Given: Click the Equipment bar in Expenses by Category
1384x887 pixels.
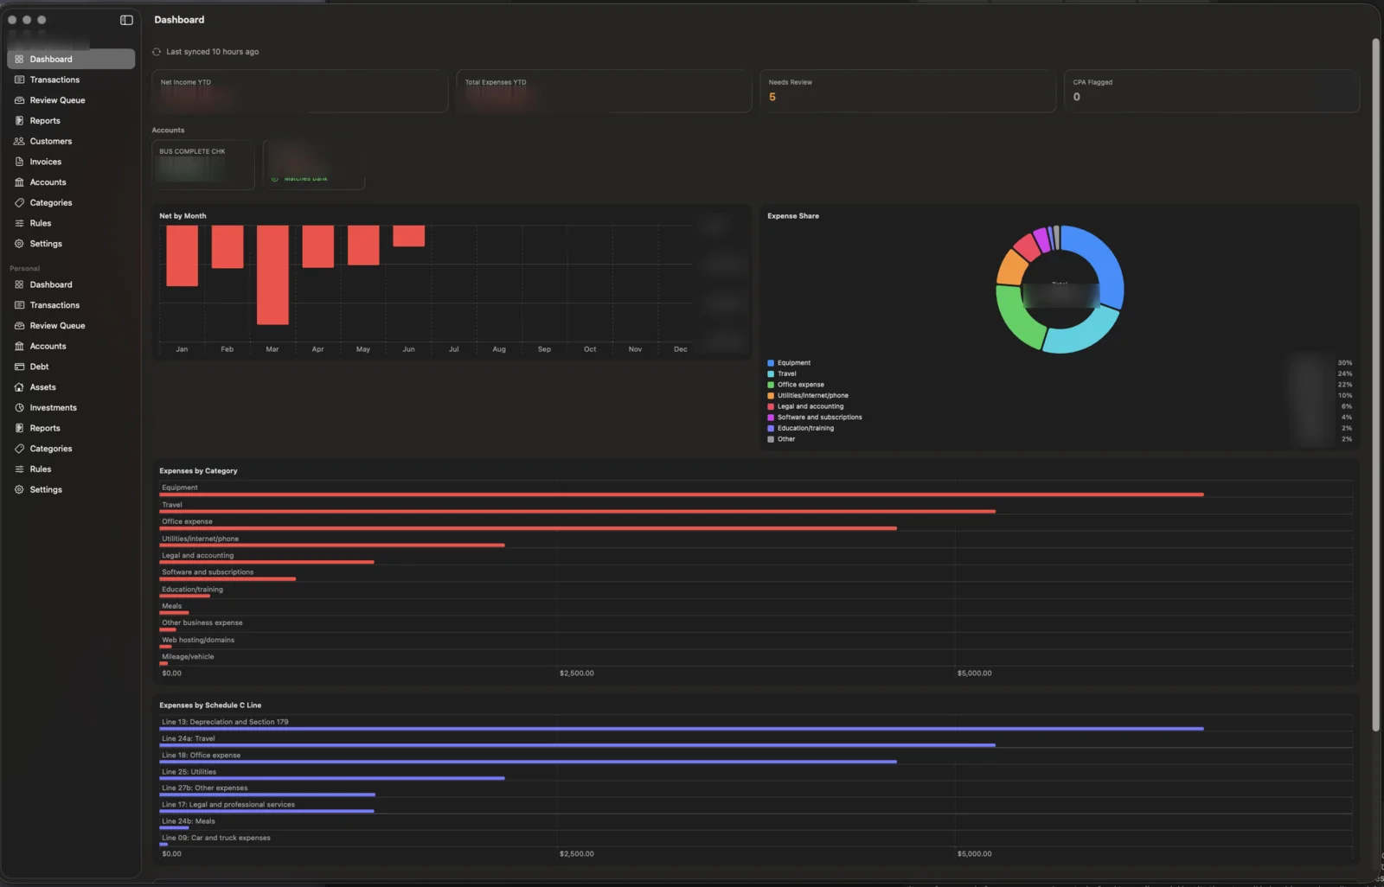Looking at the screenshot, I should [682, 495].
